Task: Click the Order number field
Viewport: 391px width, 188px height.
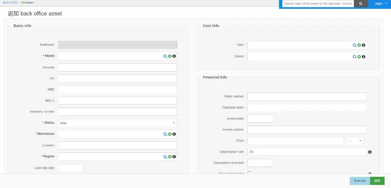Action: point(307,96)
